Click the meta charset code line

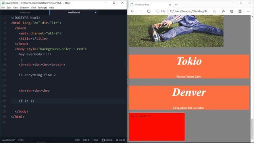pos(40,33)
